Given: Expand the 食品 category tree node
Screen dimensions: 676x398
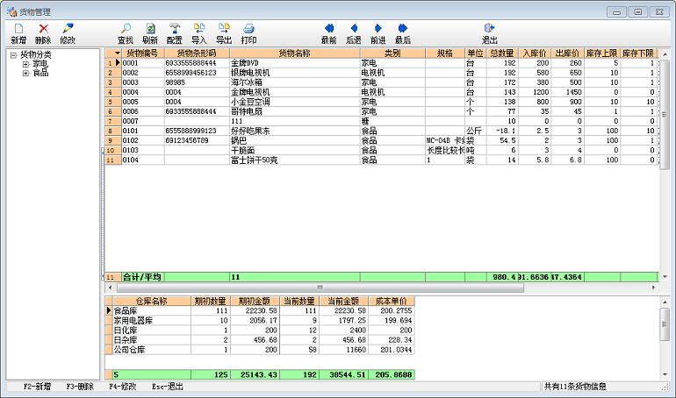Looking at the screenshot, I should [x=25, y=73].
